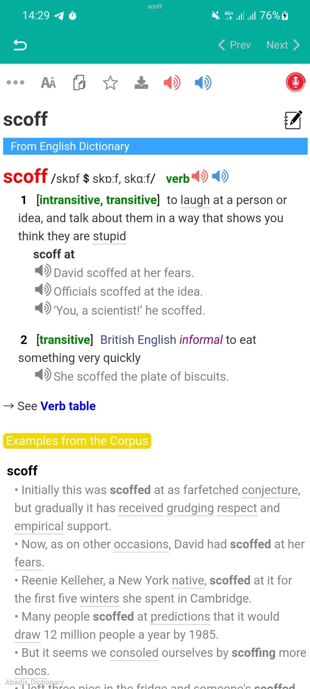Navigate to the Prev dictionary entry

[x=234, y=45]
